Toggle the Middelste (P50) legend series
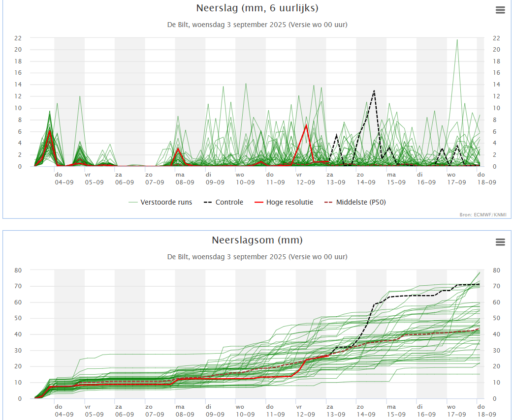Screen dimensions: 513x420 click(355, 202)
